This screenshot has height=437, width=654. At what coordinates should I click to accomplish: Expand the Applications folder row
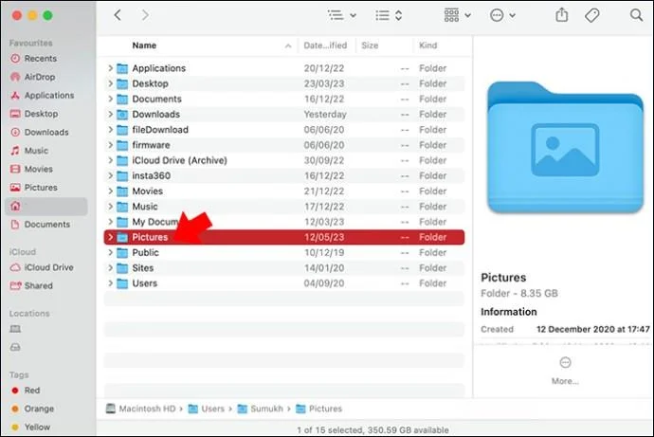click(110, 68)
